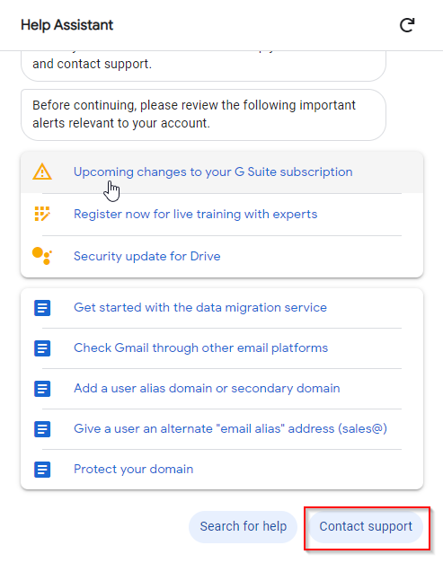Viewport: 443px width, 563px height.
Task: Open Protect your domain article
Action: pyautogui.click(x=133, y=470)
